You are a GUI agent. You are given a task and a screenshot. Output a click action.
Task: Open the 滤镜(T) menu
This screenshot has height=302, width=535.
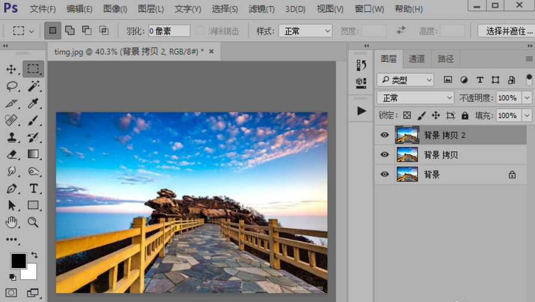coord(261,9)
